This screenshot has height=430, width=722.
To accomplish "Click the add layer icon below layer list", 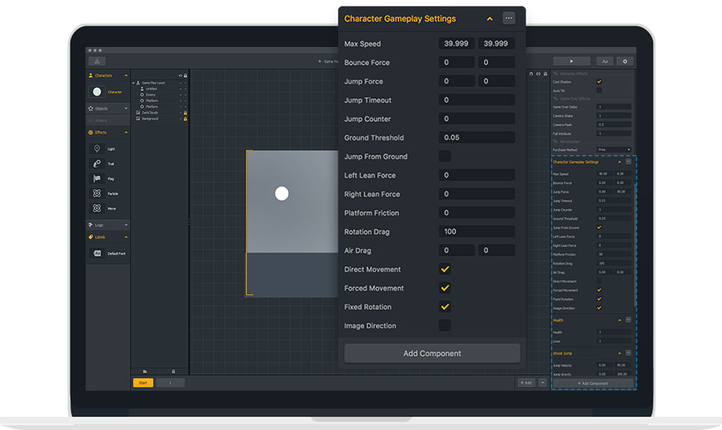I will pos(145,371).
